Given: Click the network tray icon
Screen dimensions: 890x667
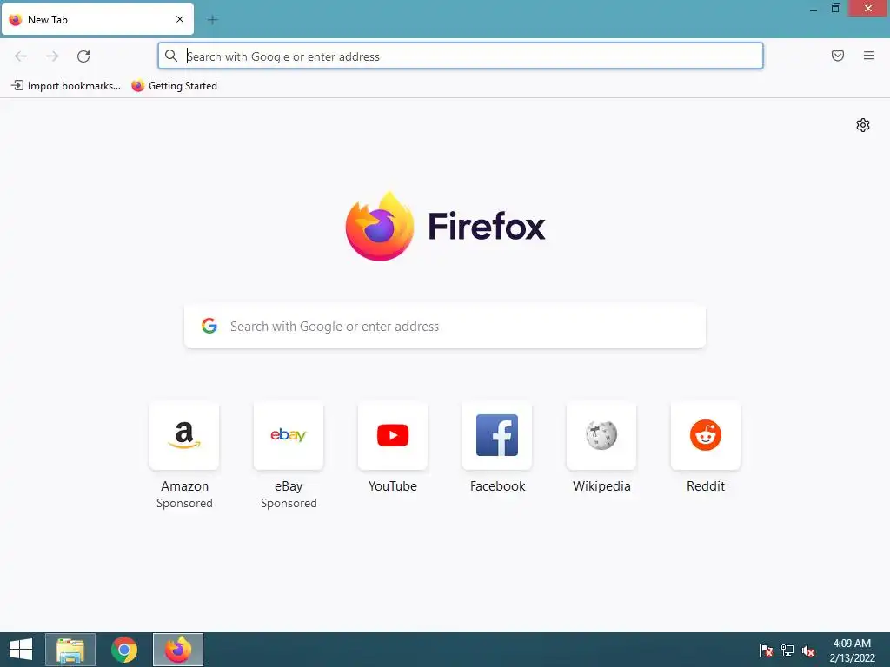Looking at the screenshot, I should [787, 650].
